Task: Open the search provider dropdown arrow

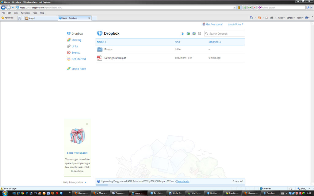Action: (312, 8)
